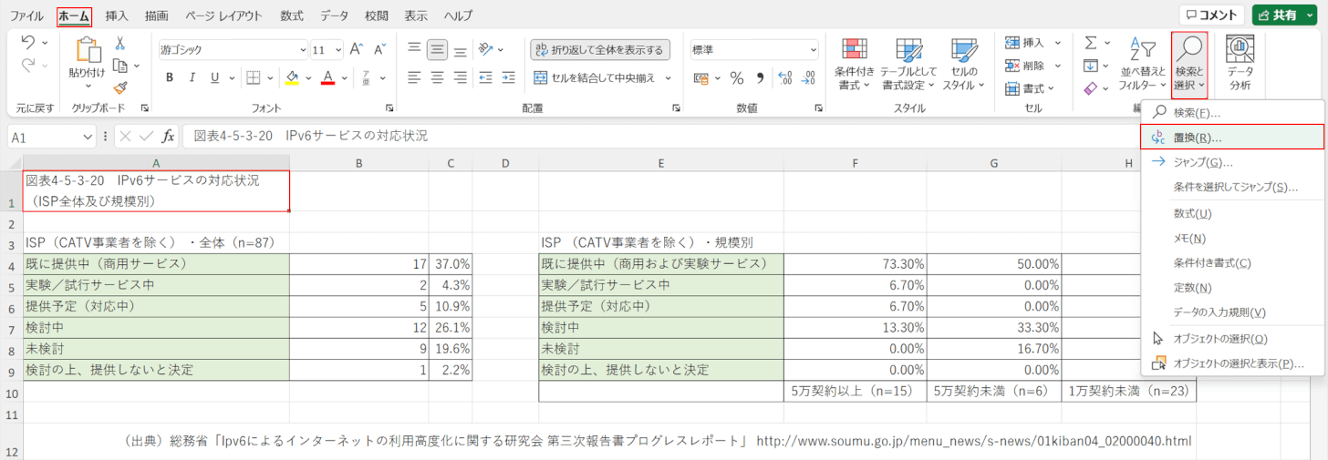Toggle bold formatting
The height and width of the screenshot is (460, 1328).
170,77
